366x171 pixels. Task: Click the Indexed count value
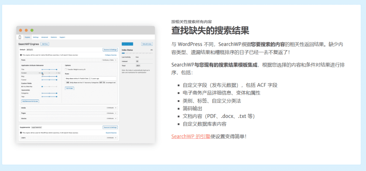(137, 62)
